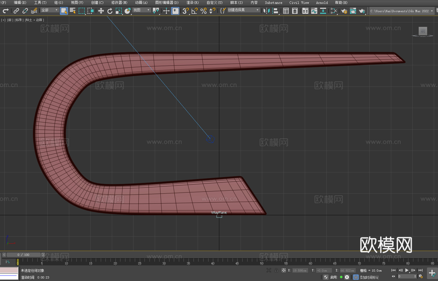Open Select by Name list icon

point(73,11)
